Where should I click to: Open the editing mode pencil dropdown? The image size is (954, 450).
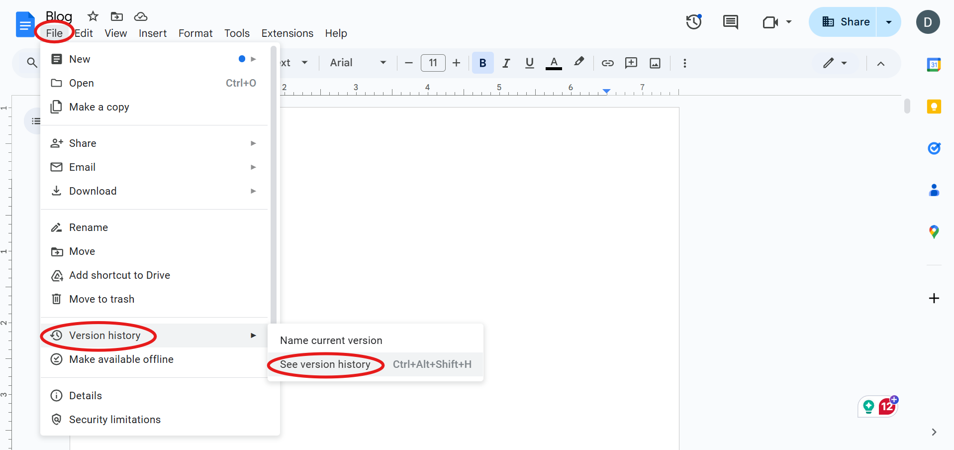pyautogui.click(x=835, y=63)
